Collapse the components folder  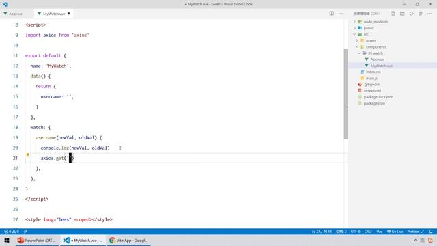[x=376, y=47]
